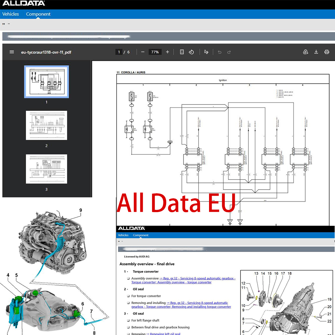Open the Vehicles tab in top bar
This screenshot has height=335, width=335.
(10, 14)
